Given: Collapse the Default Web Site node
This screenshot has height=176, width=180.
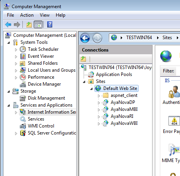Looking at the screenshot, I should pos(91,89).
